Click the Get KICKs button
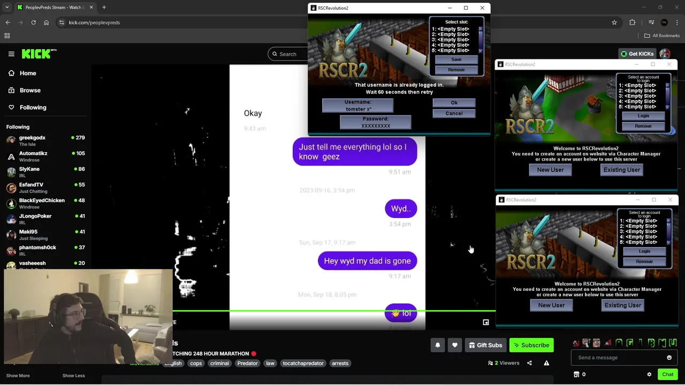This screenshot has height=385, width=685. click(x=637, y=53)
